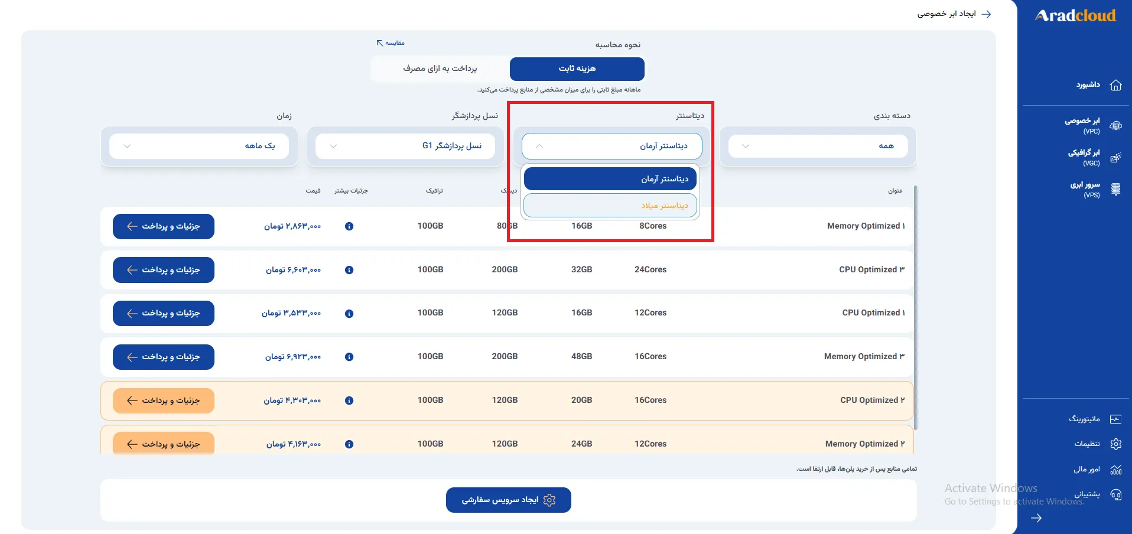This screenshot has width=1132, height=534.
Task: Open the زمان dropdown showing یک ماهه
Action: tap(199, 146)
